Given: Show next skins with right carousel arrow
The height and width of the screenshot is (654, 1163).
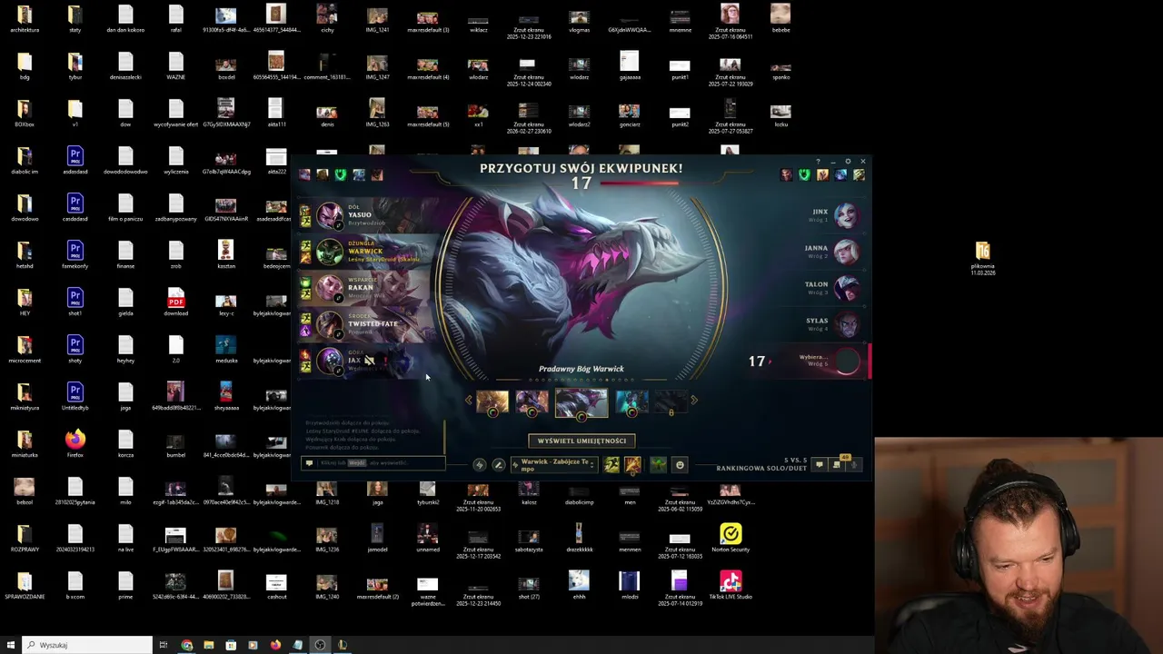Looking at the screenshot, I should tap(694, 400).
